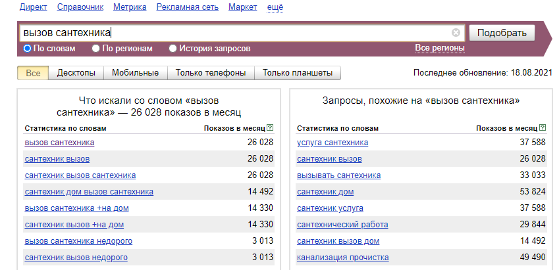
Task: Open the Рекламная сеть link
Action: tap(188, 7)
